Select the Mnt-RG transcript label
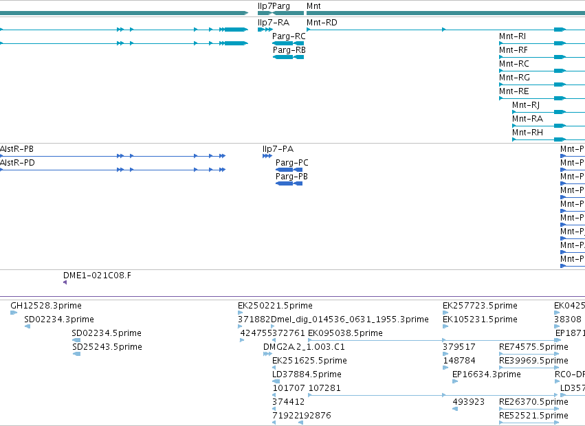The image size is (585, 426). [514, 78]
